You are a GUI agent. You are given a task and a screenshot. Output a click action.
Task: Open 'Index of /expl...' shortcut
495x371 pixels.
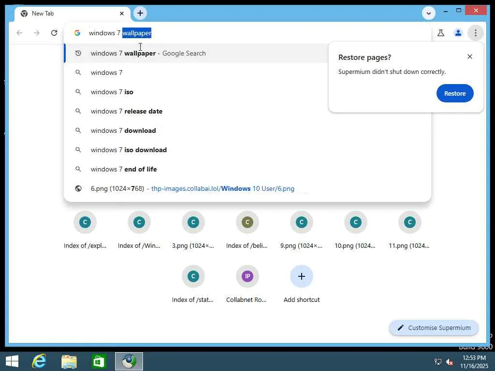click(x=85, y=230)
